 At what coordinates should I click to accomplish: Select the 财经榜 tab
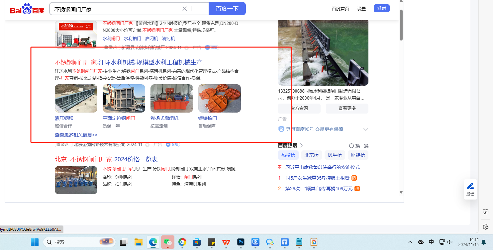pos(358,155)
